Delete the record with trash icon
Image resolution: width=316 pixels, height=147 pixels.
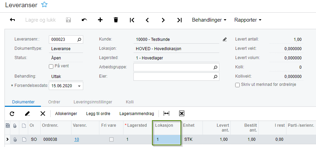pyautogui.click(x=116, y=20)
